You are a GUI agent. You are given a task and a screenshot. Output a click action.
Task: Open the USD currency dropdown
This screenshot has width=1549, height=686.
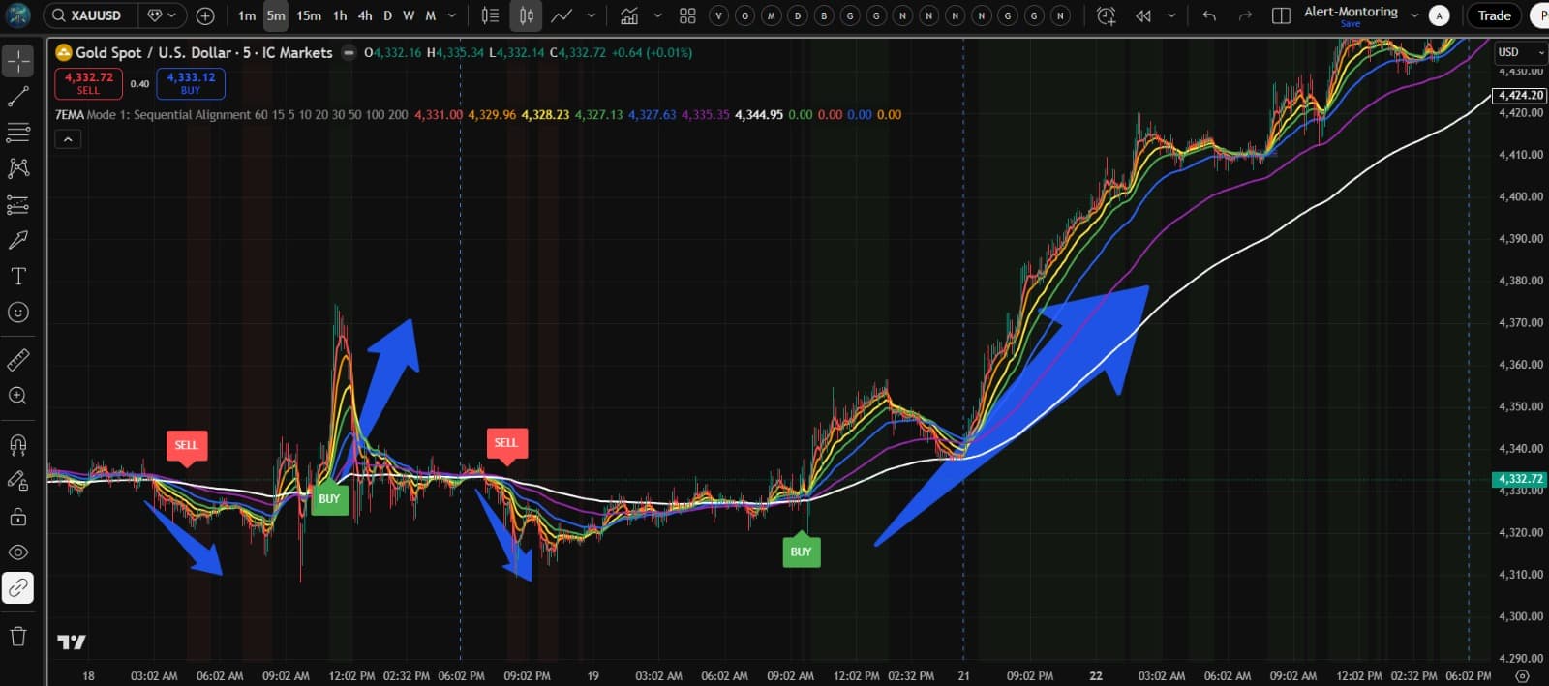(1521, 52)
